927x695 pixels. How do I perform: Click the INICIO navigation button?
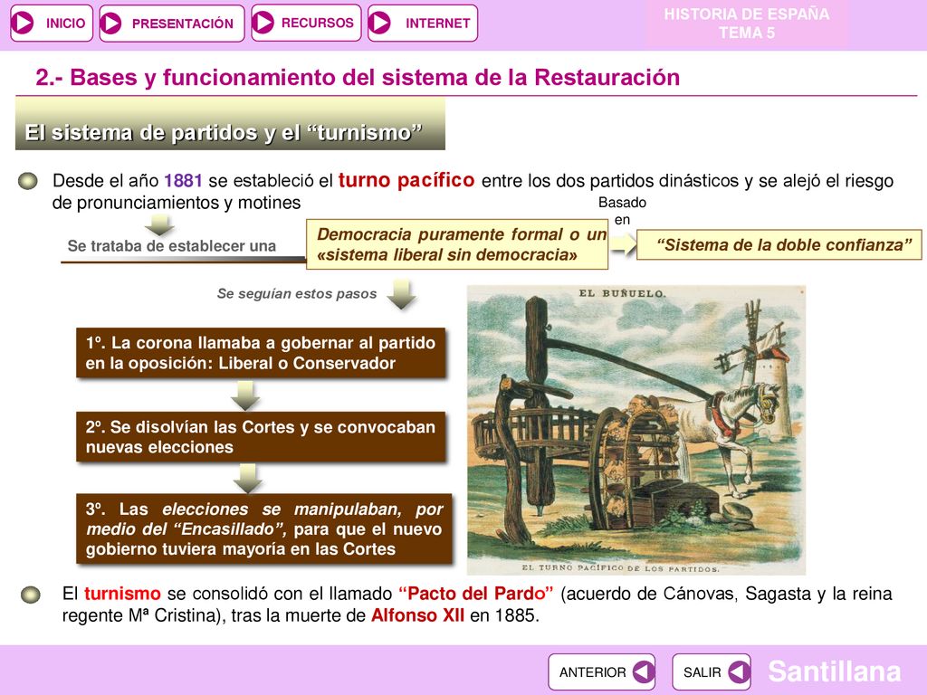52,23
